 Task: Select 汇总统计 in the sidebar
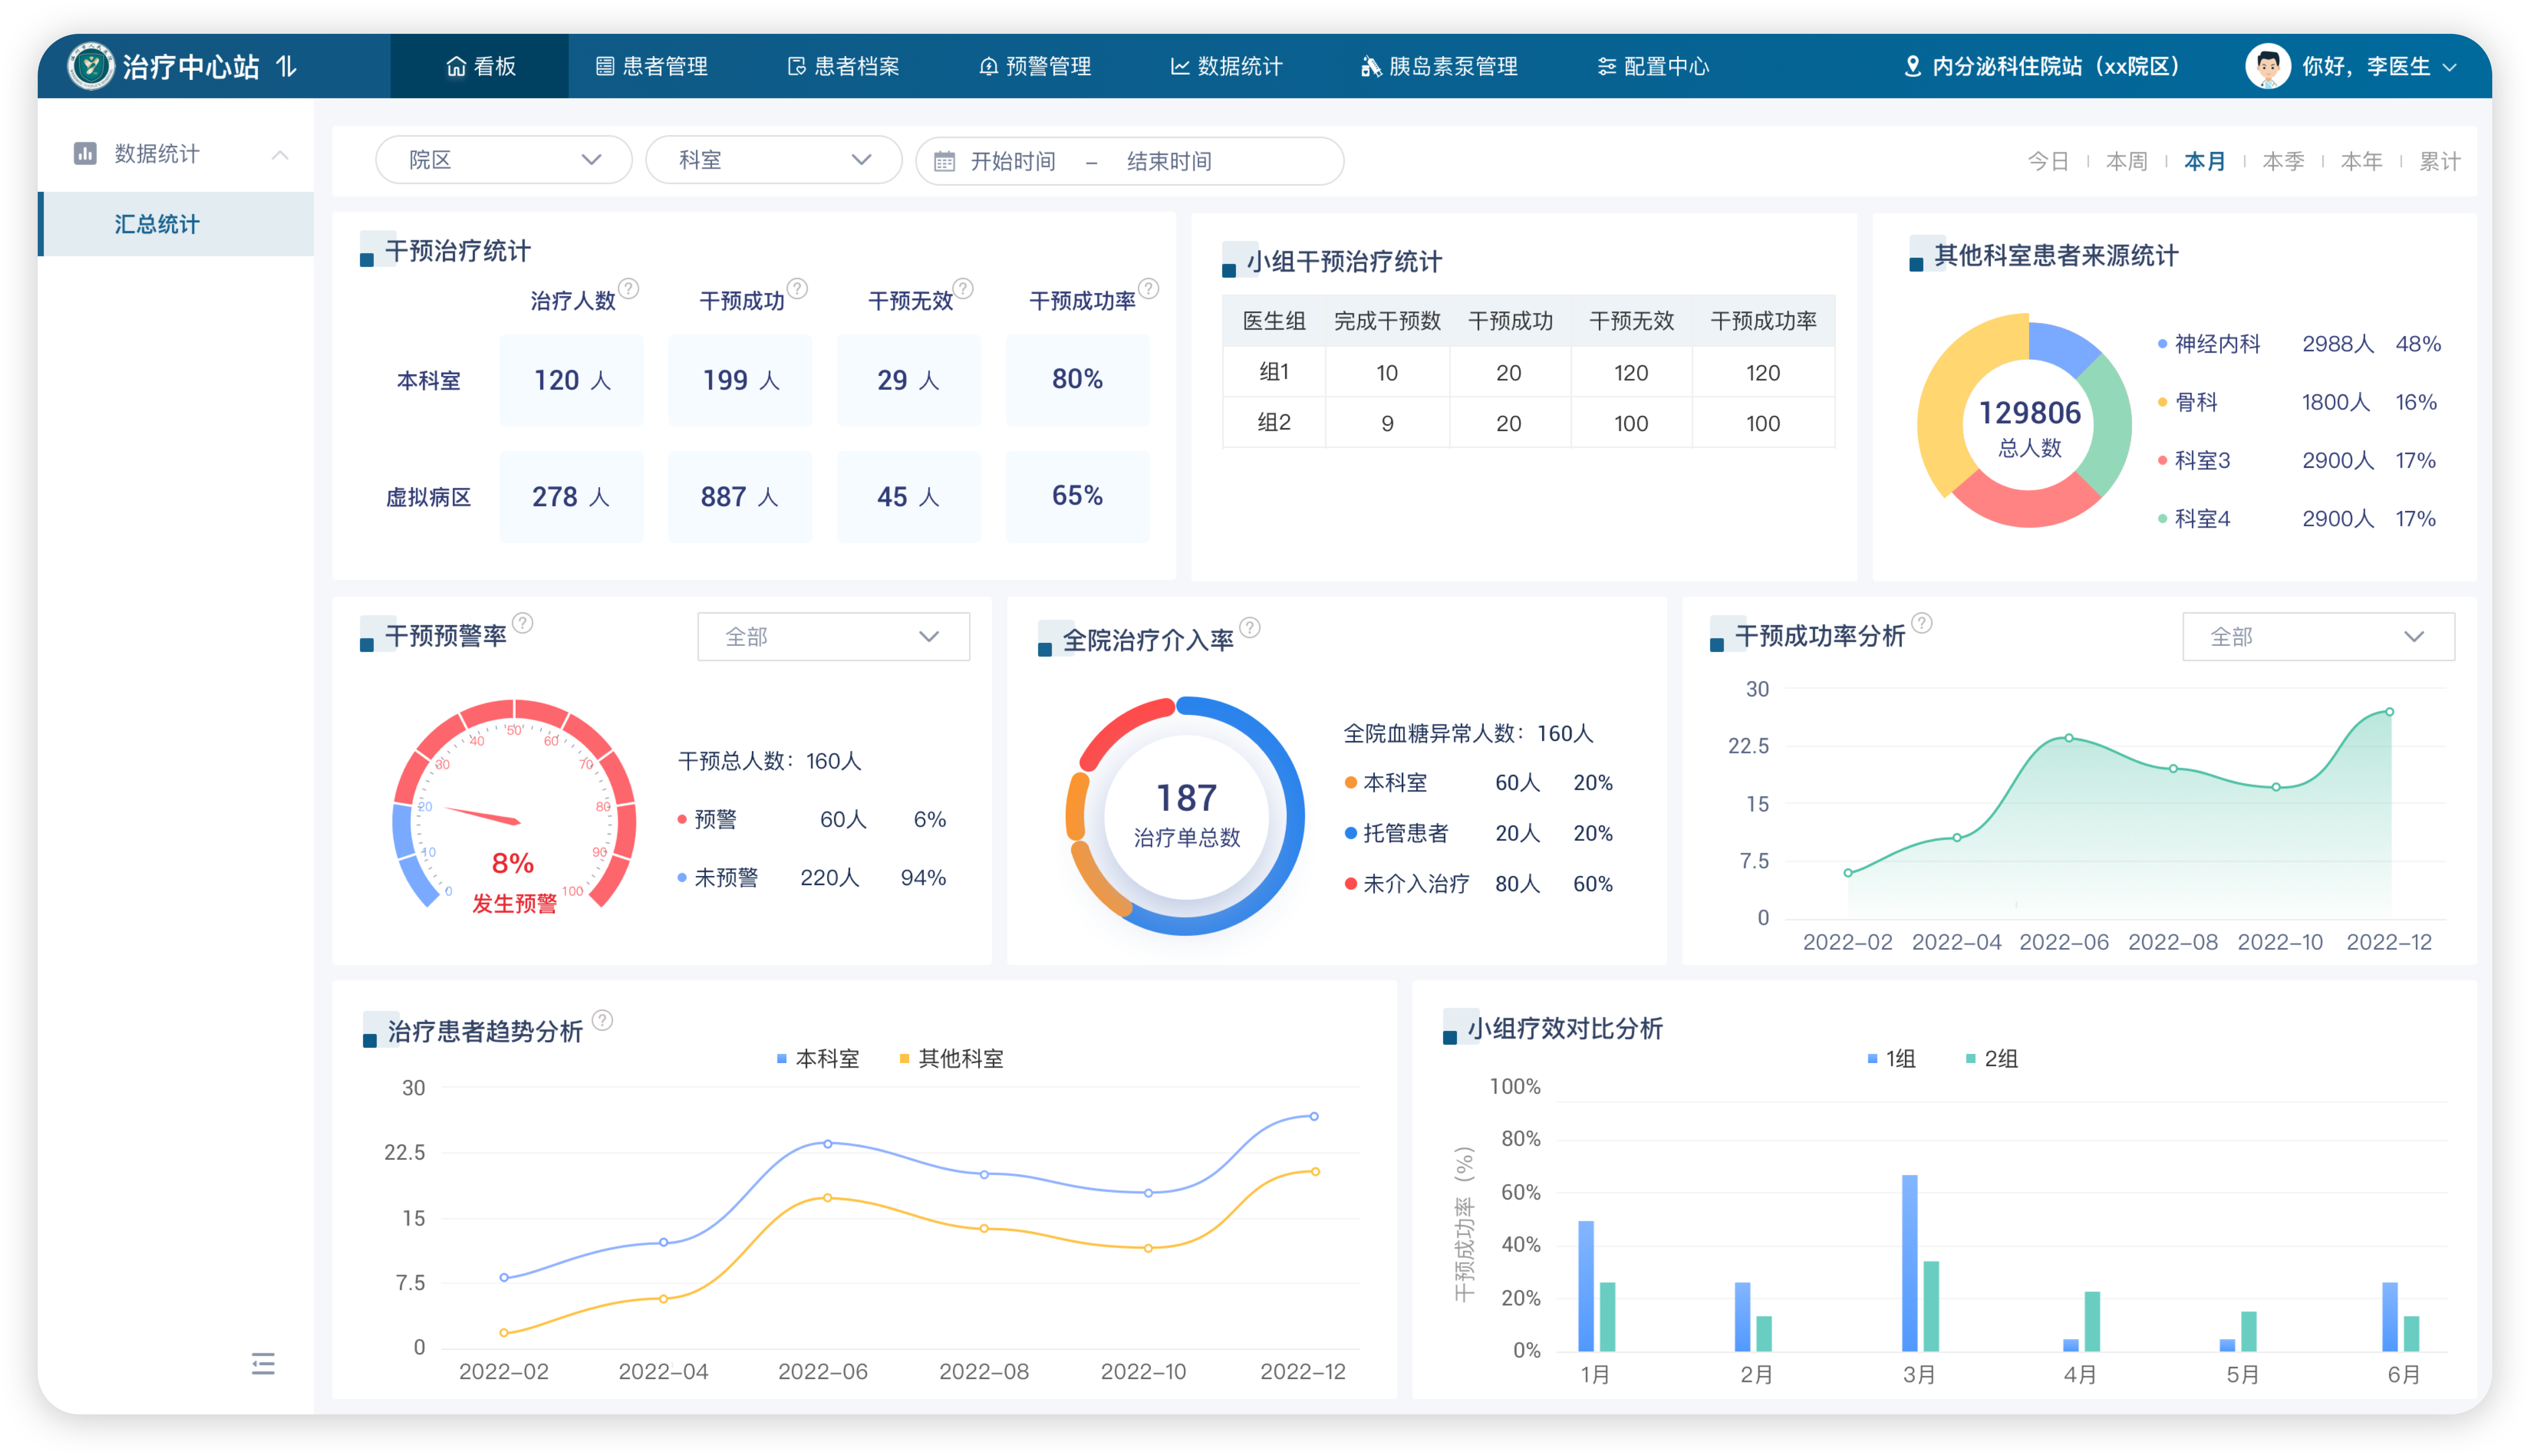pos(176,224)
